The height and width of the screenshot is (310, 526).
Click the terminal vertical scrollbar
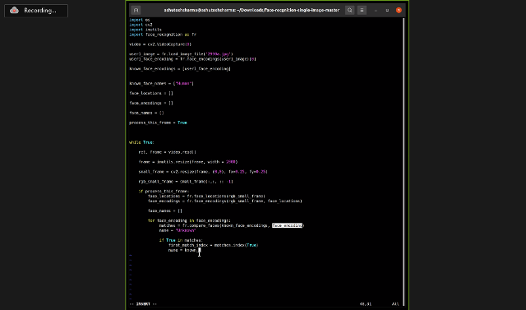(x=404, y=161)
